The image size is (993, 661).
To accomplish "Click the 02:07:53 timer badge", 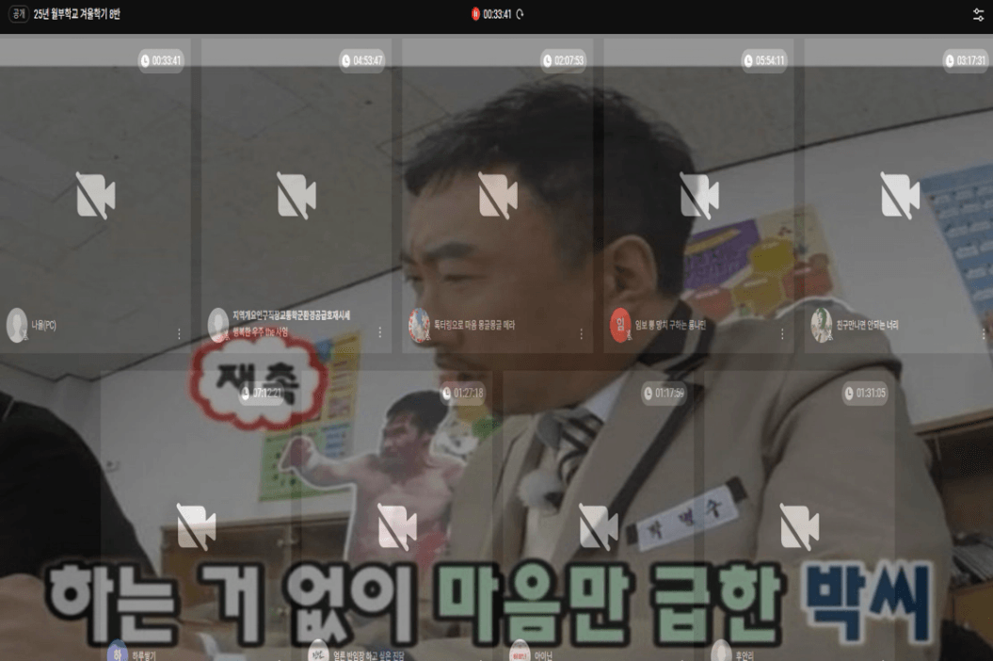I will click(563, 61).
